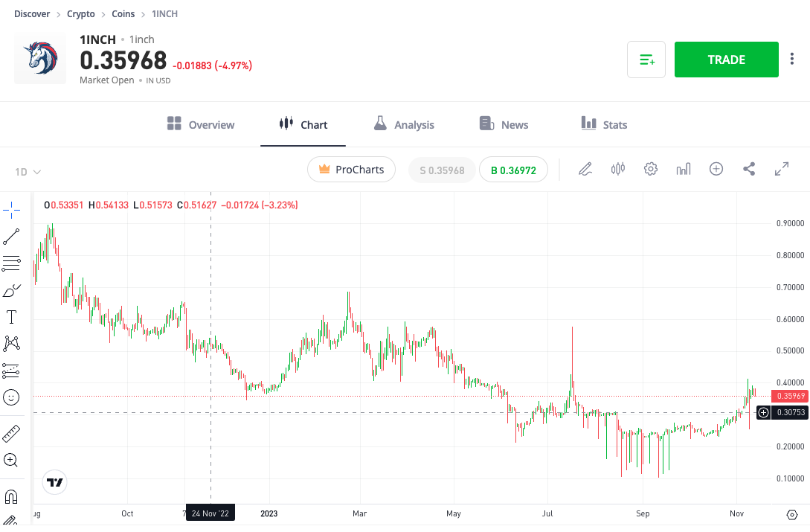Viewport: 810px width, 532px height.
Task: Open the 1D timeframe dropdown
Action: click(27, 171)
